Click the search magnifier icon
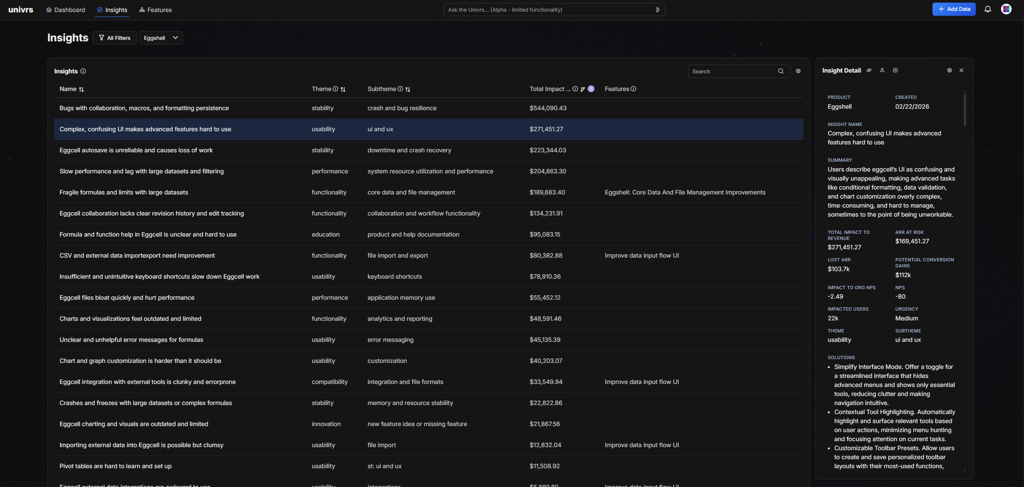 point(781,71)
